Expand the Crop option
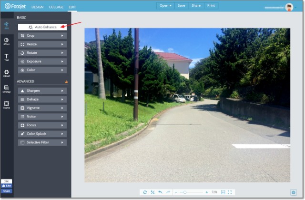Screen dimensions: 305x200 [42, 36]
